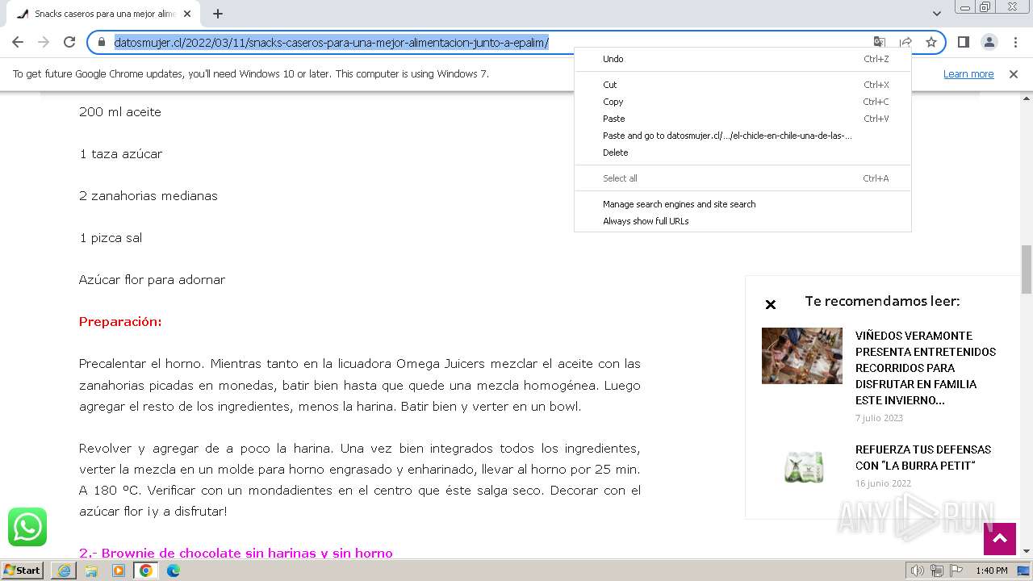Choose Cut in context menu
The height and width of the screenshot is (581, 1033).
click(742, 85)
